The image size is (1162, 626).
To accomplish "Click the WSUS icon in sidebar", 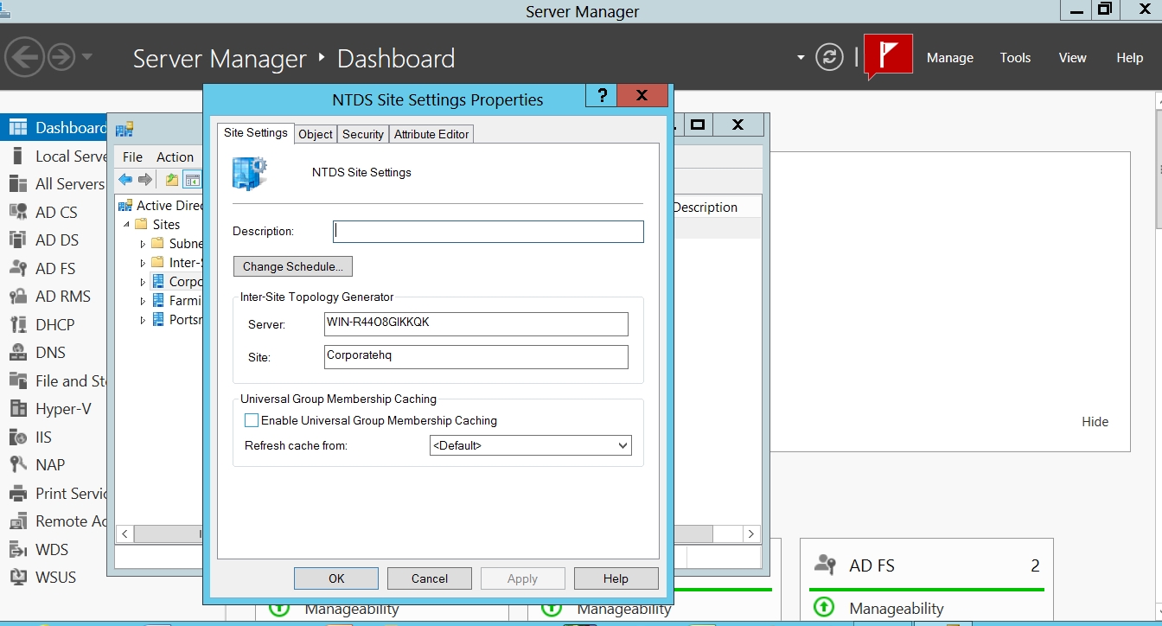I will point(18,578).
